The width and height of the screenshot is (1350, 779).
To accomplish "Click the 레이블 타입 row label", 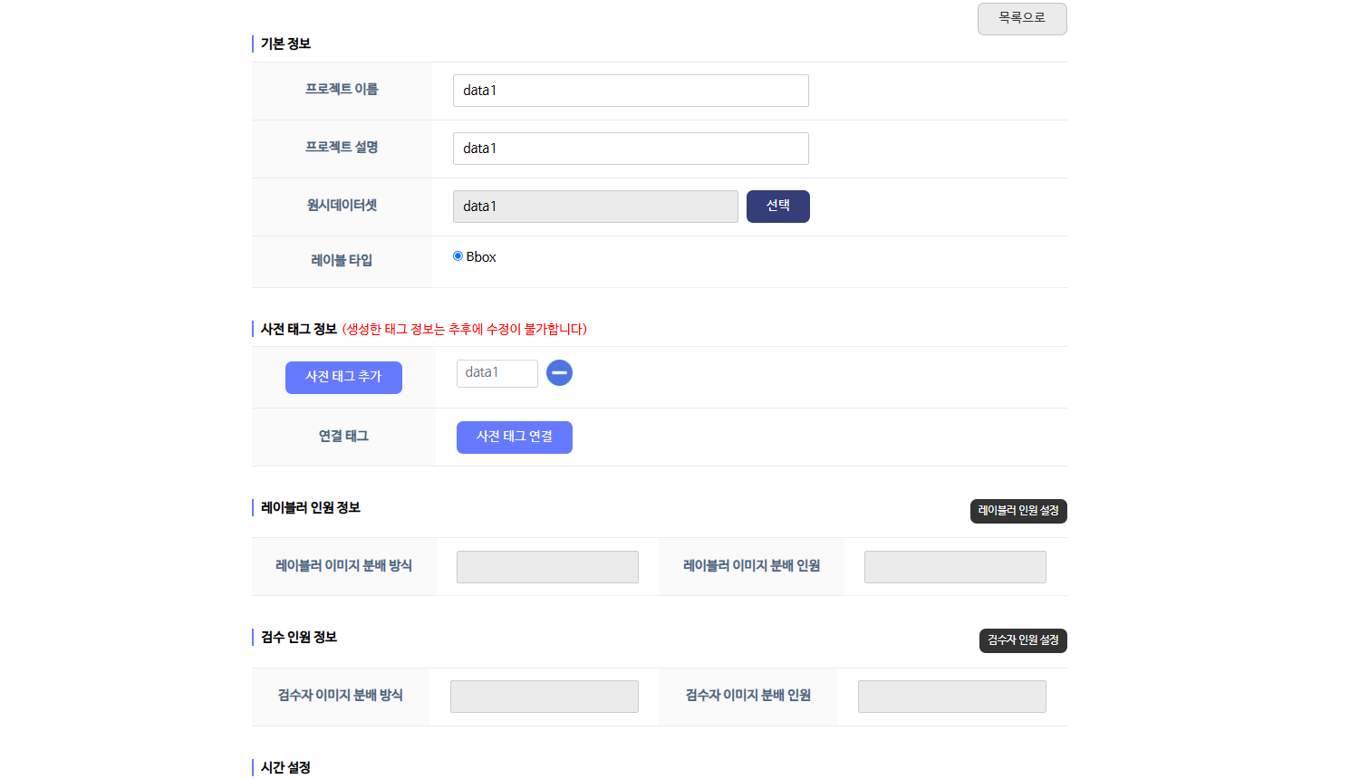I will [342, 261].
